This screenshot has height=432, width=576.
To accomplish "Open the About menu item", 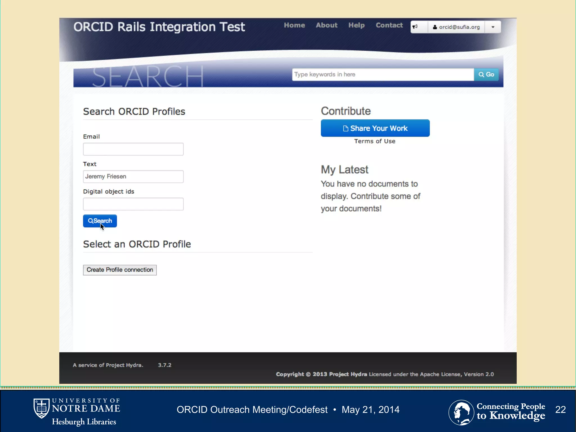I will (x=327, y=25).
